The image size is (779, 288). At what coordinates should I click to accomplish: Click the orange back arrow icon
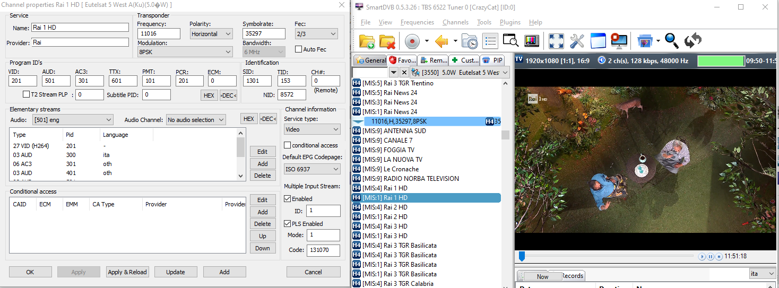pyautogui.click(x=442, y=41)
